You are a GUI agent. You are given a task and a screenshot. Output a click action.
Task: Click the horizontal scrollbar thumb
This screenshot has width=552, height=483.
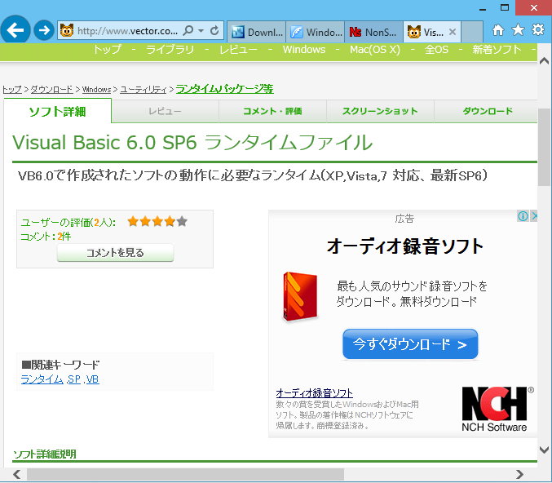coord(185,474)
